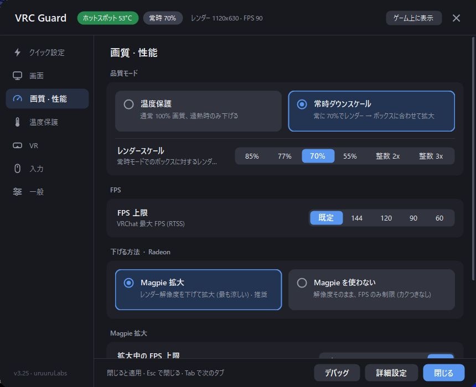Image resolution: width=476 pixels, height=387 pixels.
Task: Open the 温度保護 sidebar tab
Action: click(48, 122)
